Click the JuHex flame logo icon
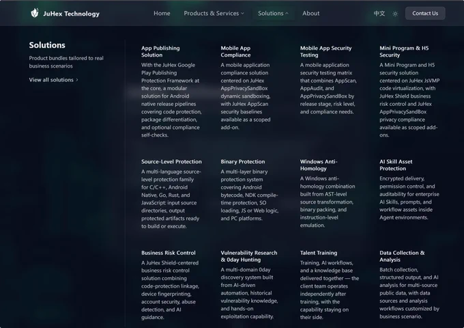 coord(35,13)
